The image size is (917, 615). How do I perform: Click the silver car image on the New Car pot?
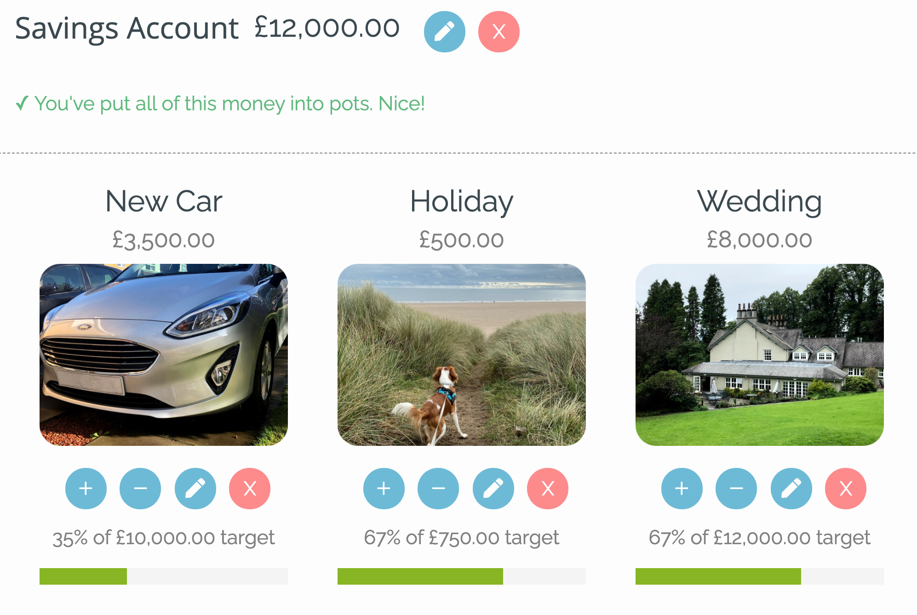[163, 354]
